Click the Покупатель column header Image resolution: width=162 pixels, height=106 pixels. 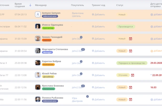click(77, 5)
